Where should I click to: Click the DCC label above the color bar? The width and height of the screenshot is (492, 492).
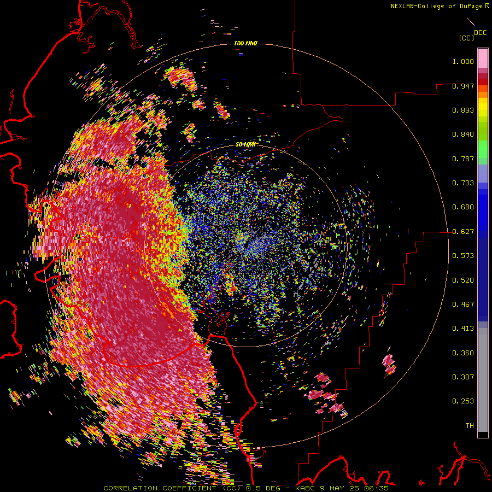pos(480,33)
